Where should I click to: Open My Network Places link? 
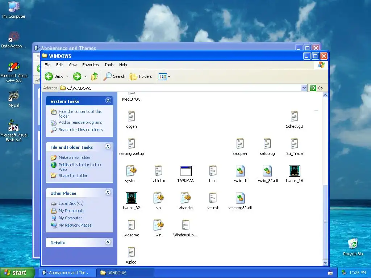tap(75, 225)
